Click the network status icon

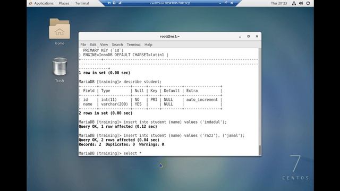click(x=294, y=3)
